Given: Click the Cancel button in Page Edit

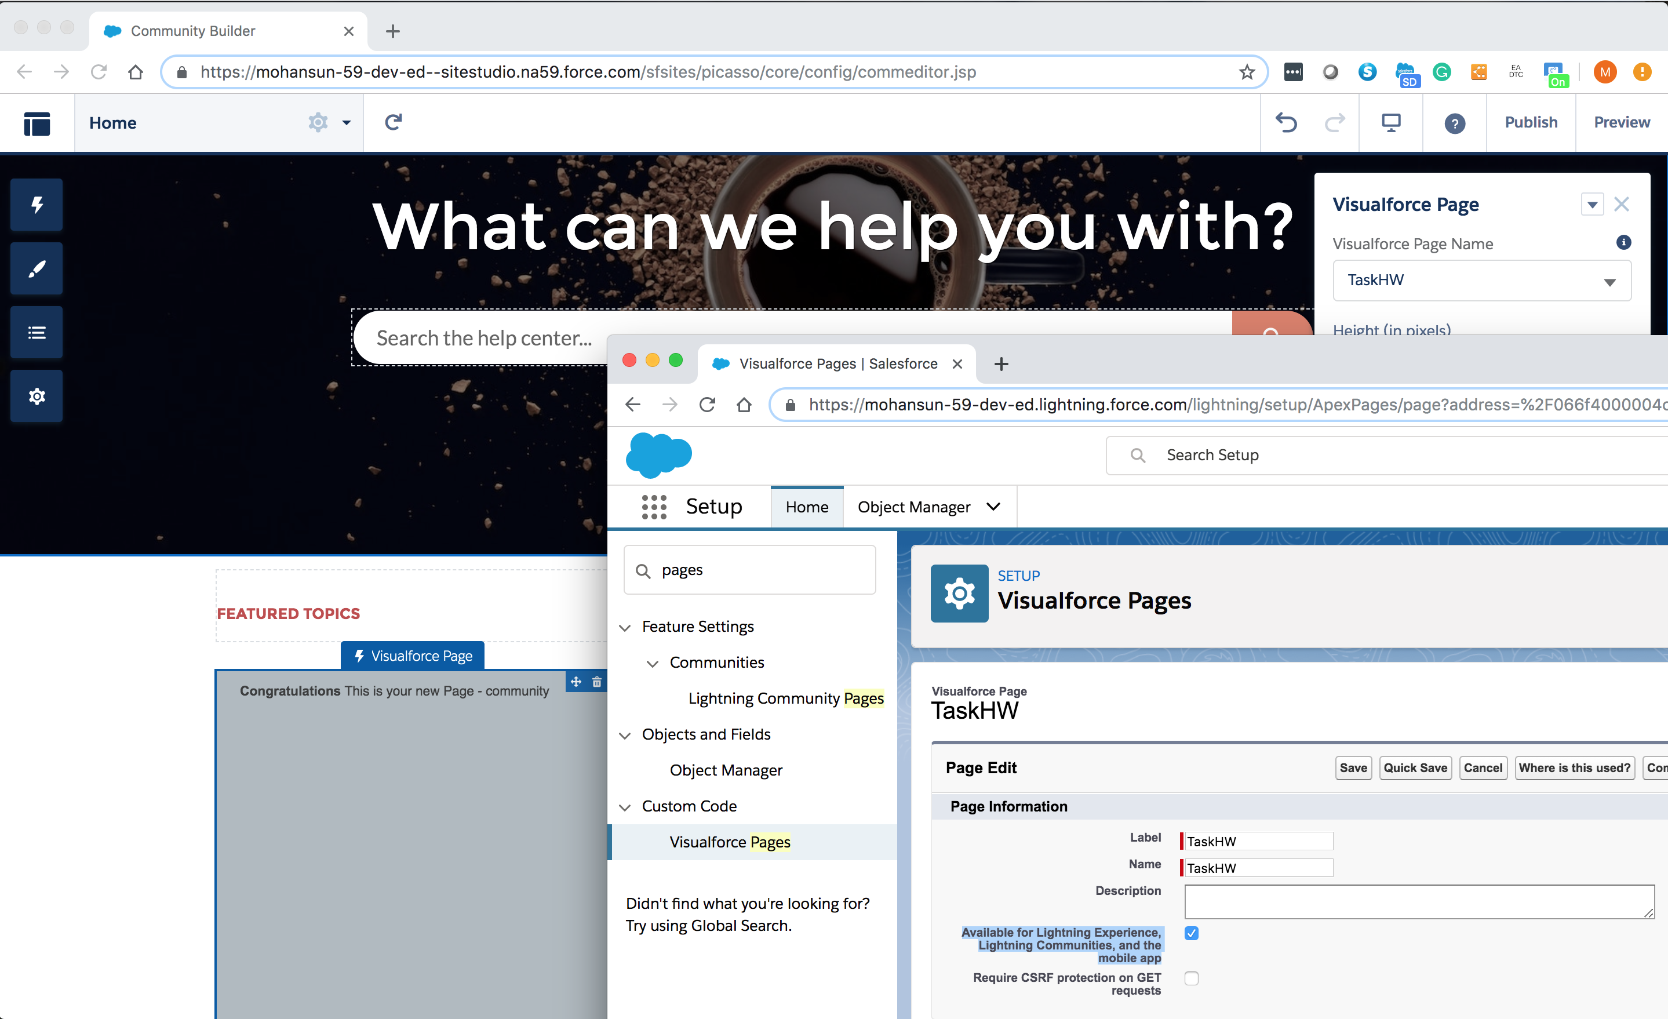Looking at the screenshot, I should [1483, 768].
